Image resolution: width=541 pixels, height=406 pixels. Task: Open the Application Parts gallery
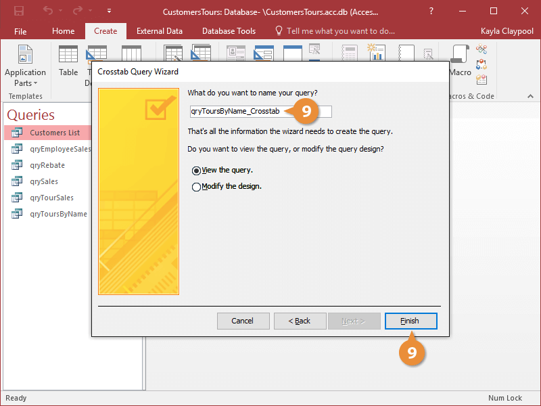pos(25,66)
